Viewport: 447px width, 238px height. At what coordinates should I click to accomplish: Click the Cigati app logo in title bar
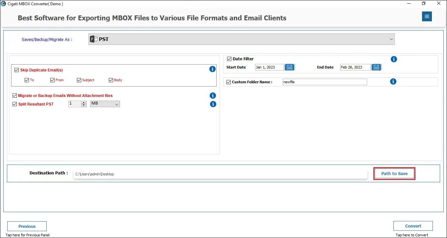click(4, 4)
